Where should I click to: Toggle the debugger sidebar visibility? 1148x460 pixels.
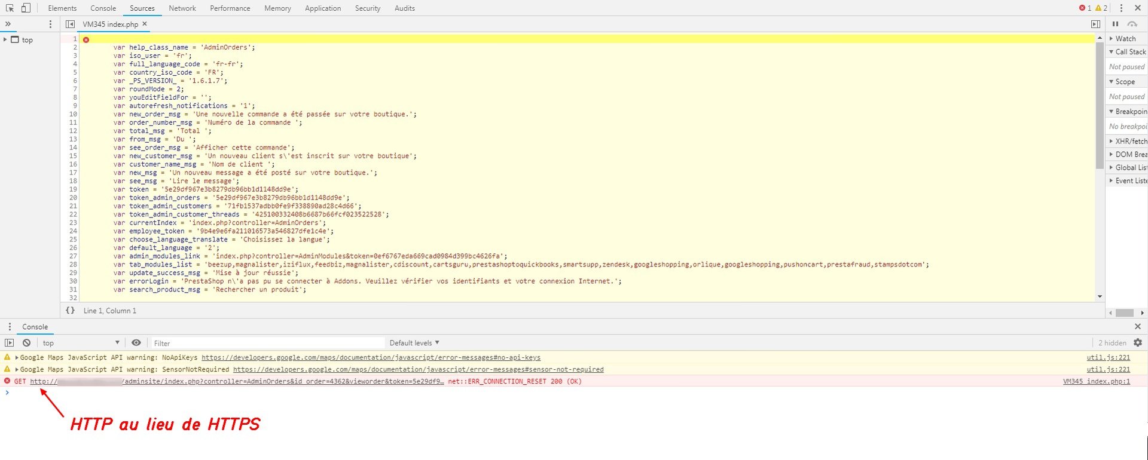[x=1095, y=24]
